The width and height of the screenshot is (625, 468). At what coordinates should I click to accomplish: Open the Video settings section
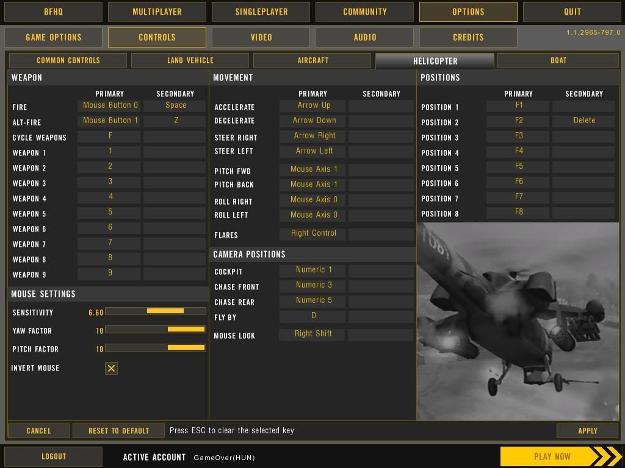[261, 37]
